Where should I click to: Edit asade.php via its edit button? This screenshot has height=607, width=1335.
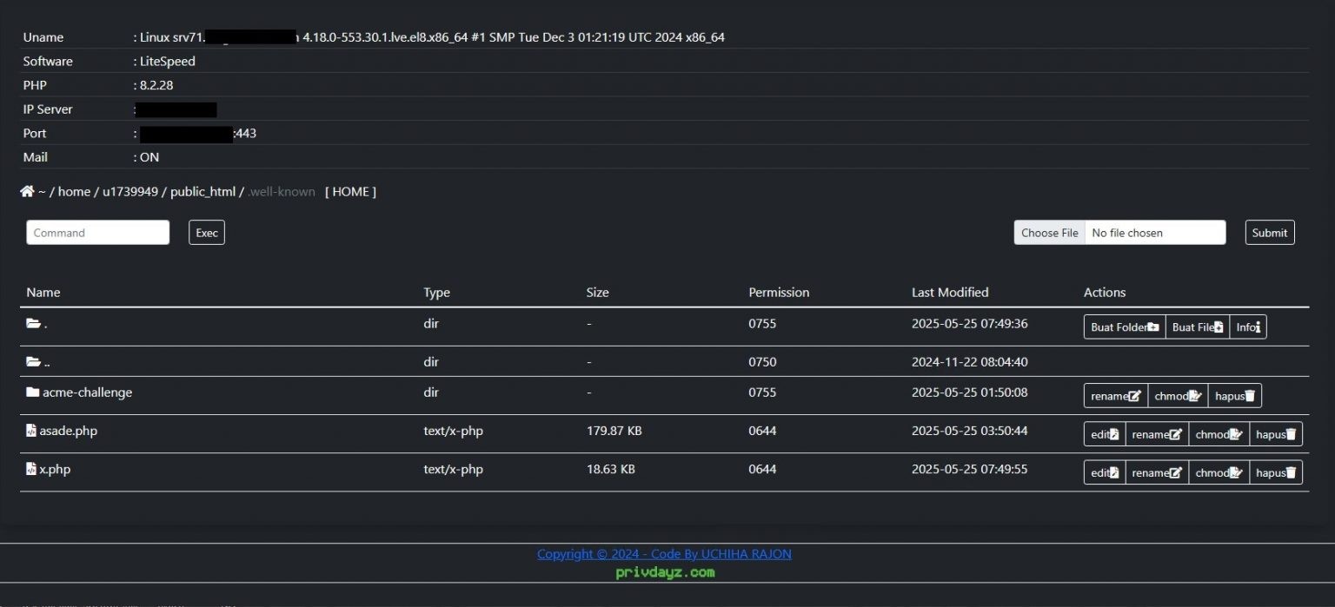click(1105, 434)
